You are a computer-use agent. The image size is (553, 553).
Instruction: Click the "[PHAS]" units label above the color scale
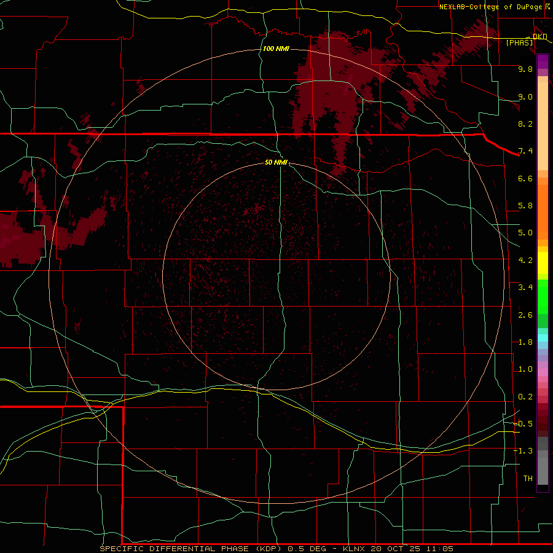pos(519,42)
